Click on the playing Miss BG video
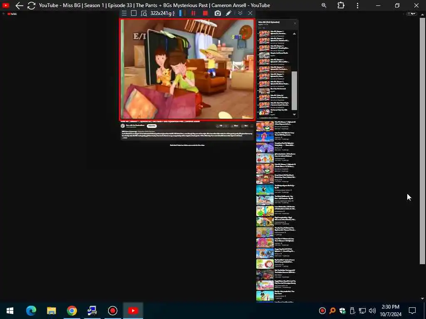 (187, 69)
